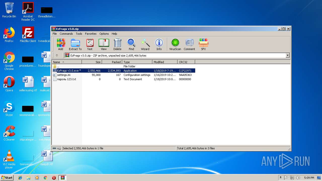322x181 pixels.
Task: Click the Info toolbar icon
Action: coord(159,44)
